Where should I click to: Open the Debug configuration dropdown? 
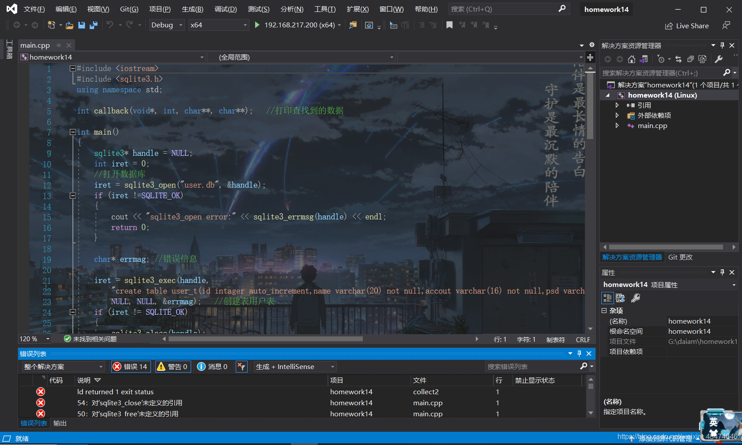click(x=166, y=25)
